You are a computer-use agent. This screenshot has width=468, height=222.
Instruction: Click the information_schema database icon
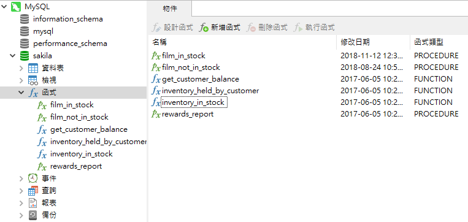point(25,19)
